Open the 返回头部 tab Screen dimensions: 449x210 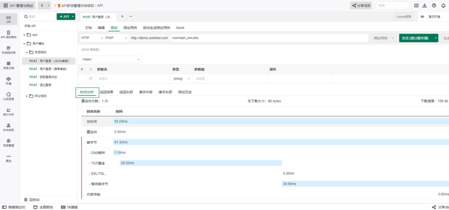126,92
